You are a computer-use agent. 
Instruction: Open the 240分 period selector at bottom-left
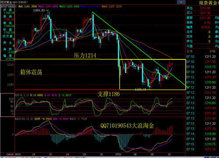point(10,155)
